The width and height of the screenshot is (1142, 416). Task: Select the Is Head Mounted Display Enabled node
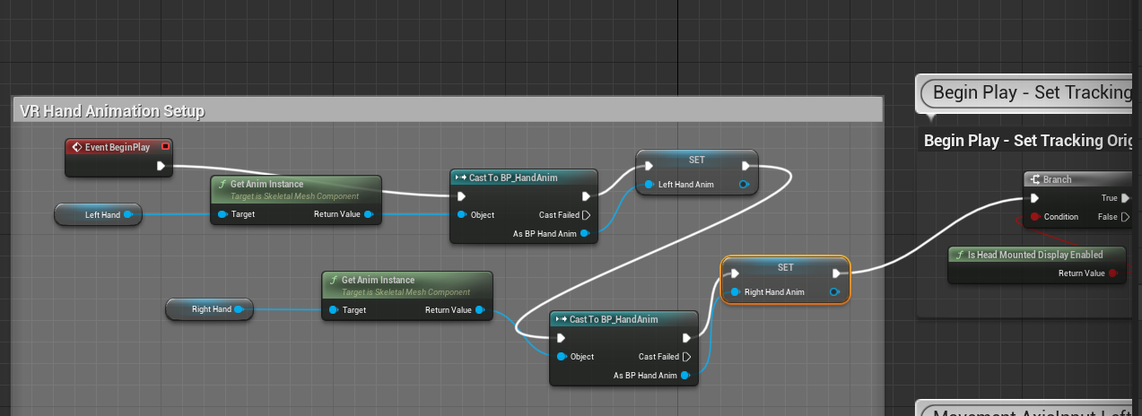click(x=1038, y=264)
